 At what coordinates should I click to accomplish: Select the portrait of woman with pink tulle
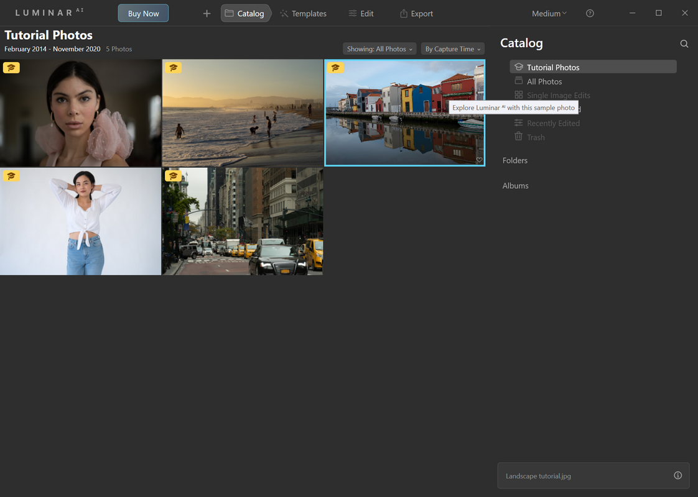(x=81, y=113)
